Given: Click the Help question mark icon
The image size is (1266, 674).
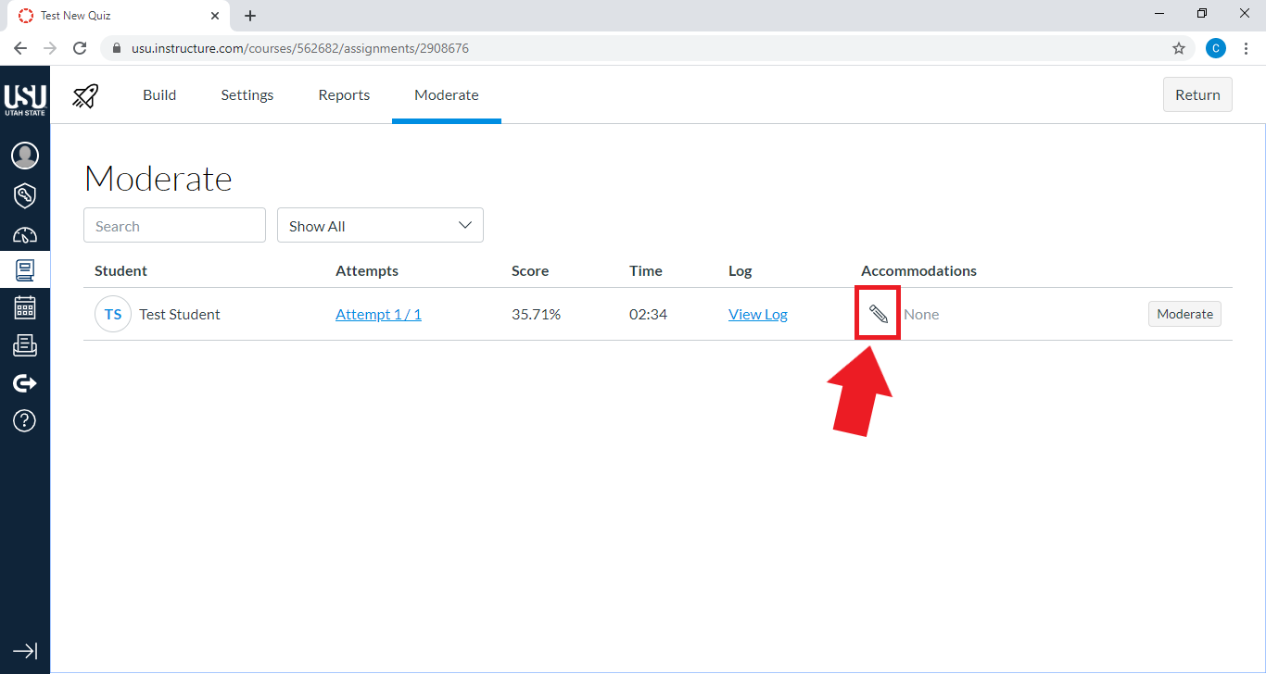Looking at the screenshot, I should [25, 421].
